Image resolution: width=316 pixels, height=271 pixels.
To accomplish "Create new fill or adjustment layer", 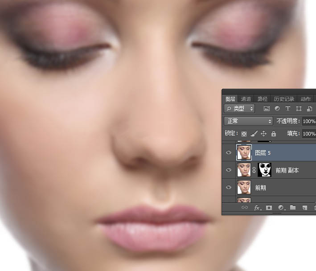I will [x=281, y=208].
